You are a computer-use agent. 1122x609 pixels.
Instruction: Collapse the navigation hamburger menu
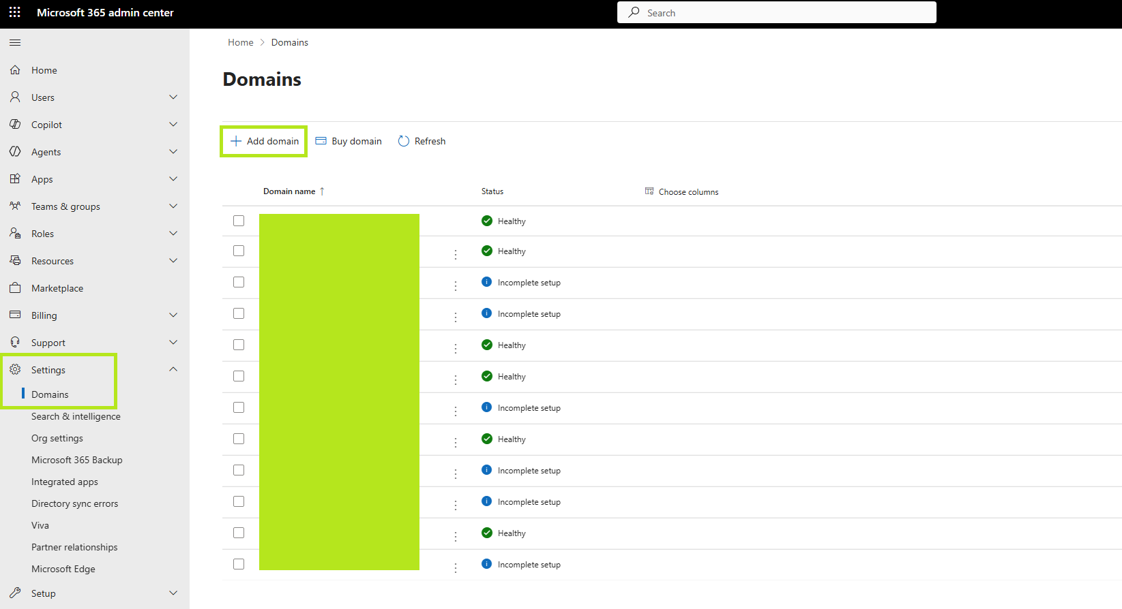(x=15, y=43)
